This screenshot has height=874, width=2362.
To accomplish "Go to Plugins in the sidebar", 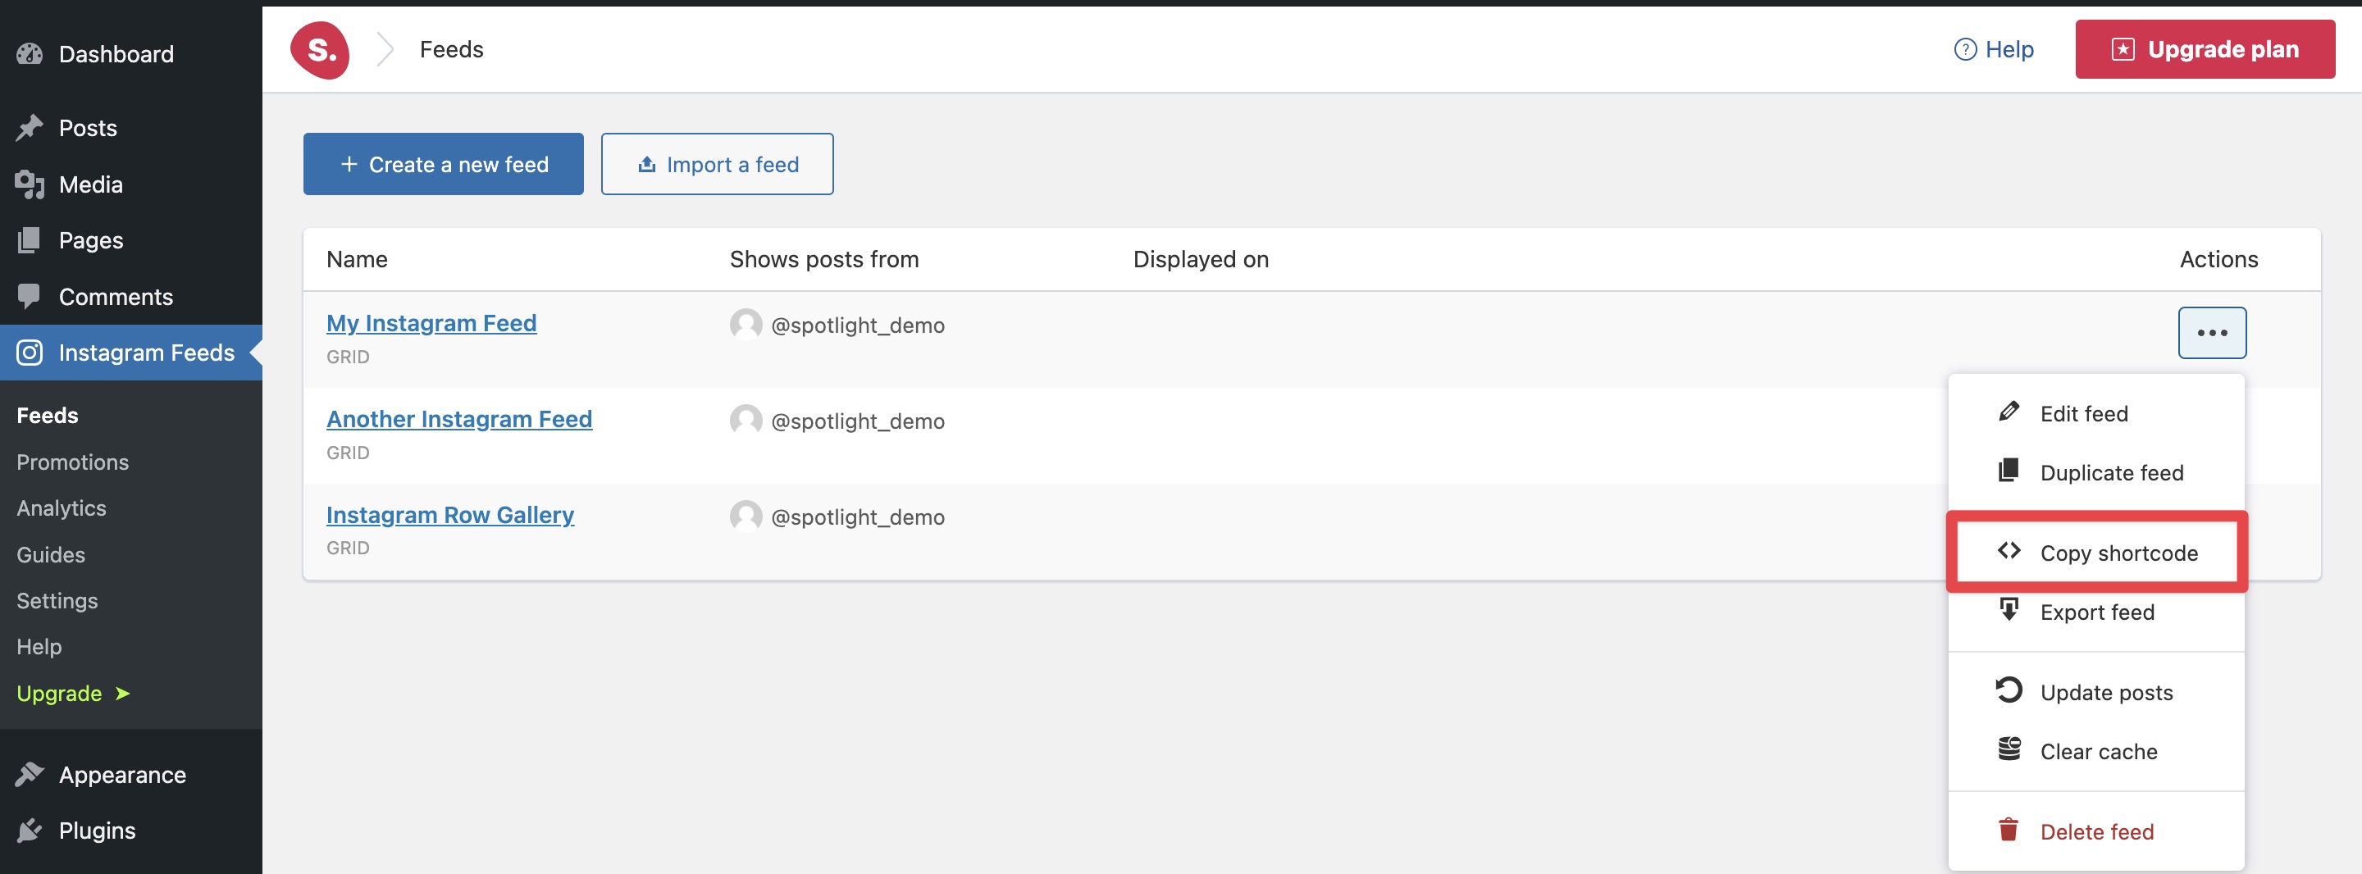I will coord(131,831).
